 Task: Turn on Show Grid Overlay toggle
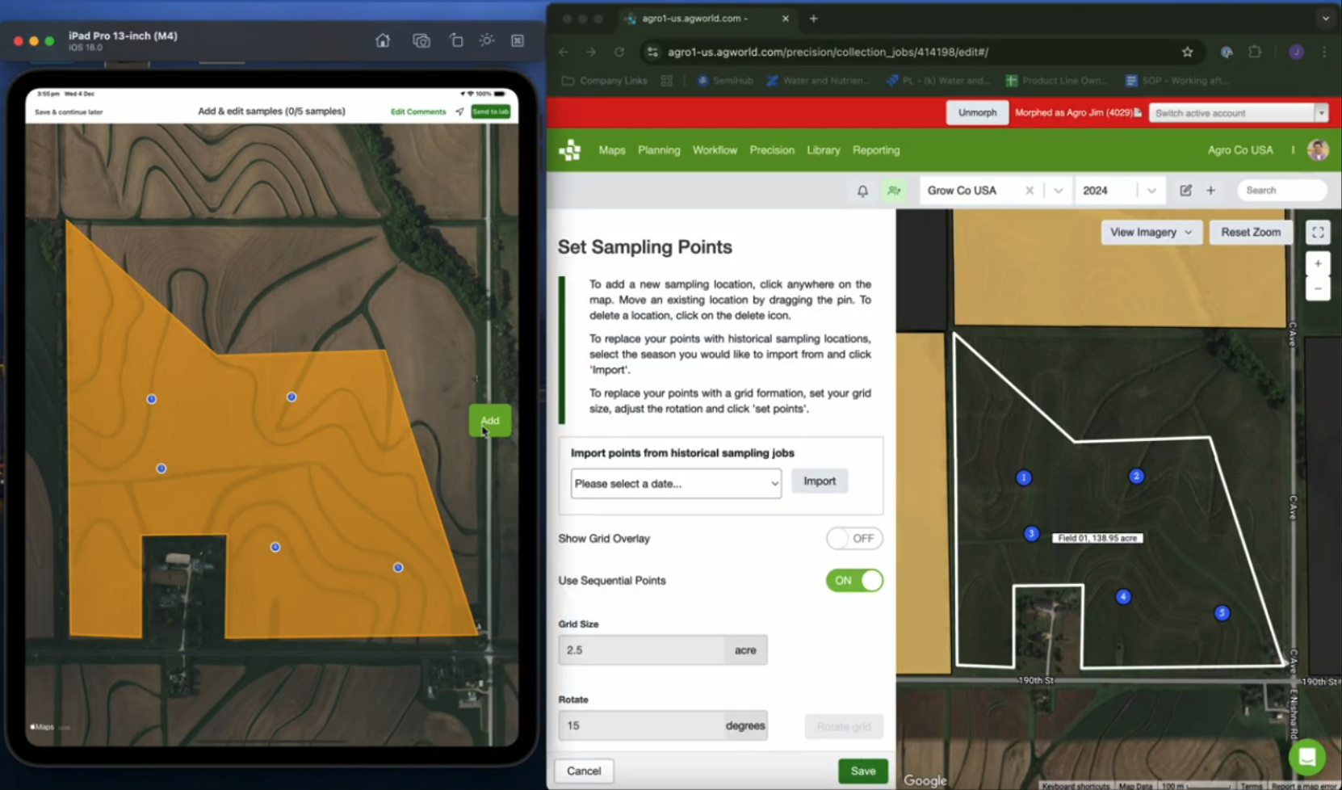[x=854, y=539]
